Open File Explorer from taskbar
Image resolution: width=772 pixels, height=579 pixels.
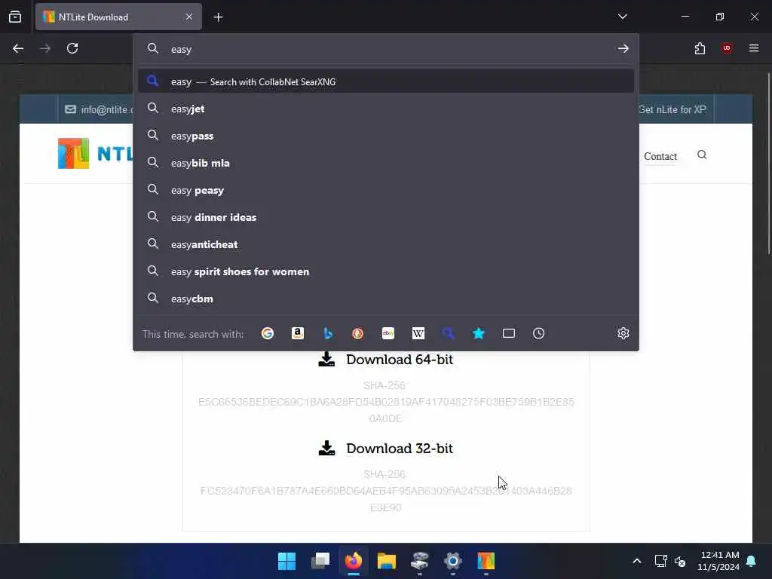click(x=387, y=561)
